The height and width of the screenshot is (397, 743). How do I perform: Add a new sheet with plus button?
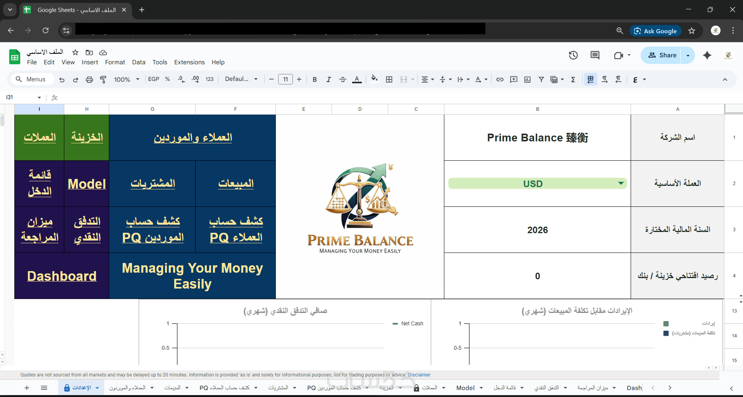(x=27, y=388)
